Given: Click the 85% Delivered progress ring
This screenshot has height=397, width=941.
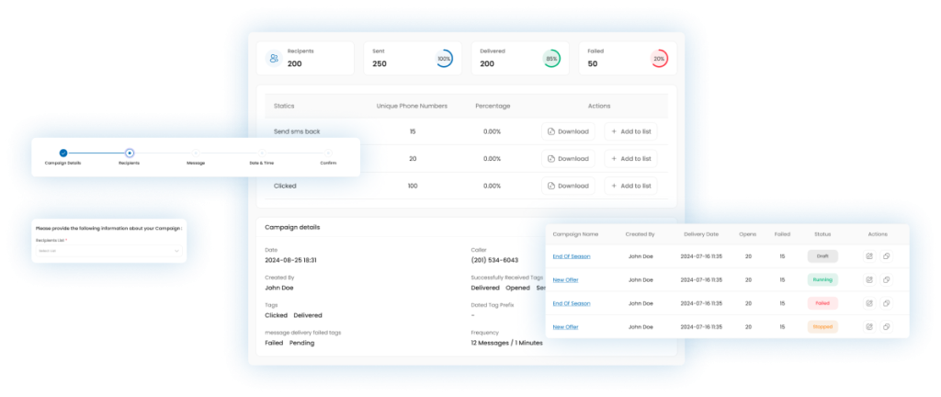Looking at the screenshot, I should coord(551,58).
